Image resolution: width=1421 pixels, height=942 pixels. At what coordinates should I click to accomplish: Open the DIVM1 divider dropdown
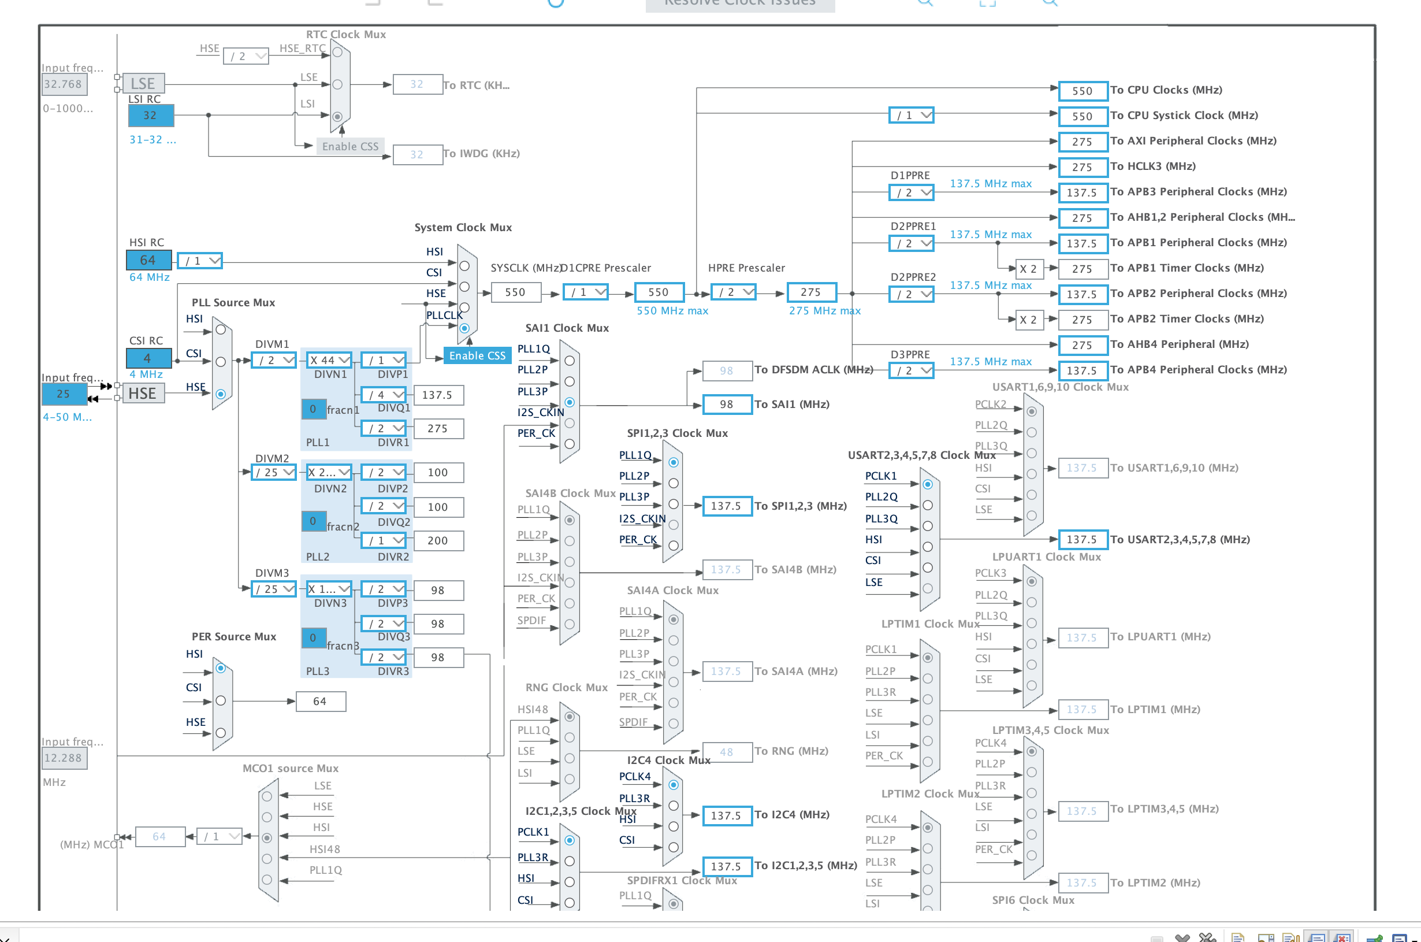click(274, 360)
